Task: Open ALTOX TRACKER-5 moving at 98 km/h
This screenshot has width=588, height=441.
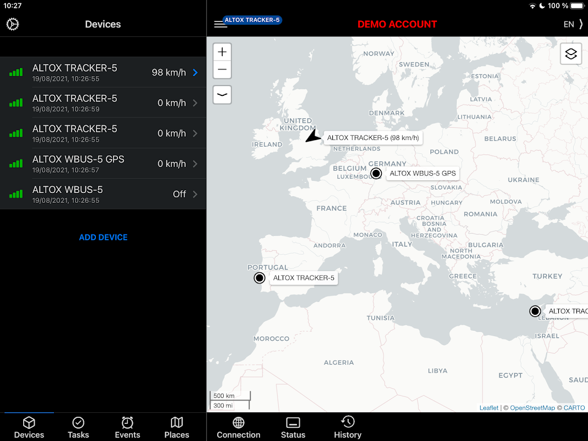Action: (103, 72)
